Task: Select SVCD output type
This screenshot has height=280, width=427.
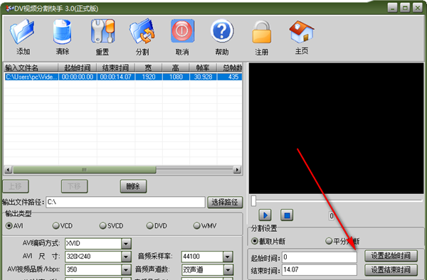Action: point(112,225)
